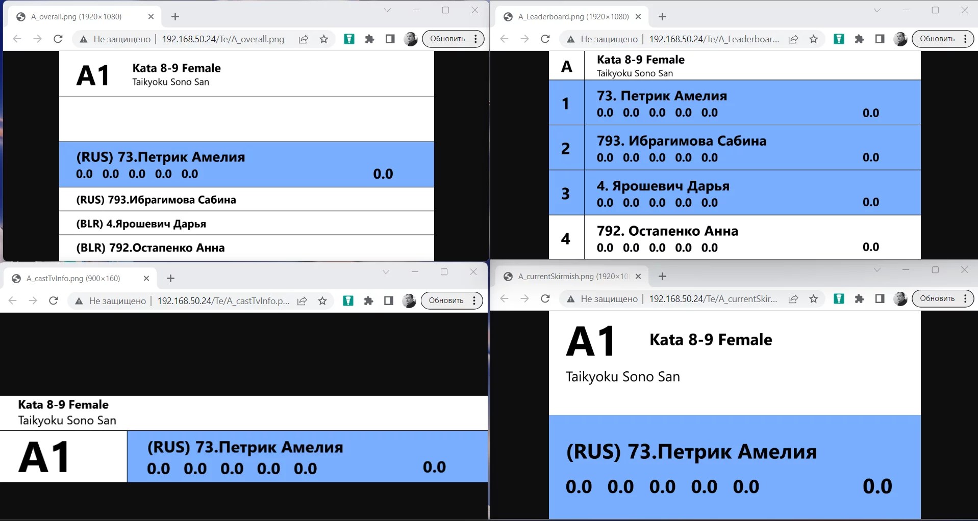Select the A_Leaderboard.png (1920×1080) tab
Screen dimensions: 978x521
(572, 17)
